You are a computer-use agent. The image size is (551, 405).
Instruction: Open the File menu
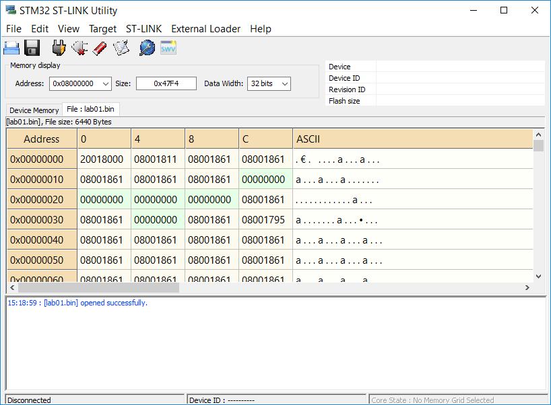click(x=13, y=29)
